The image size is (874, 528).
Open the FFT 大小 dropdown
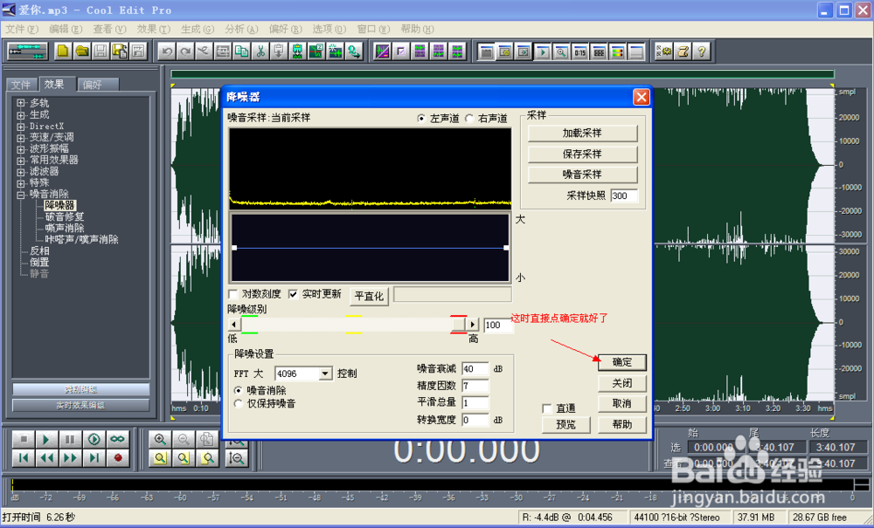click(x=325, y=373)
